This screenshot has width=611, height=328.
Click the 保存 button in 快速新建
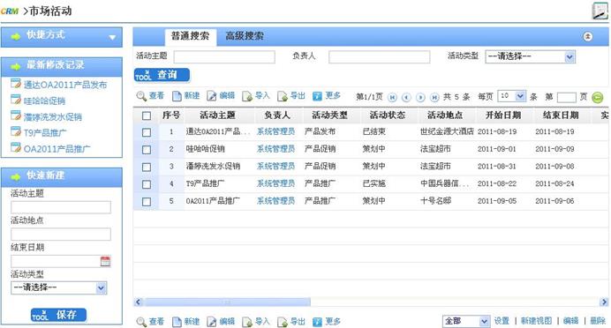tap(59, 315)
